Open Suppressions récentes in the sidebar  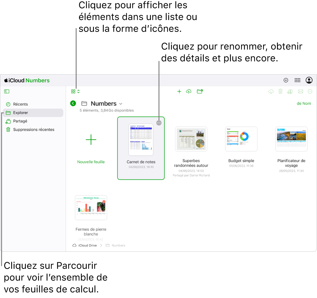click(x=33, y=130)
